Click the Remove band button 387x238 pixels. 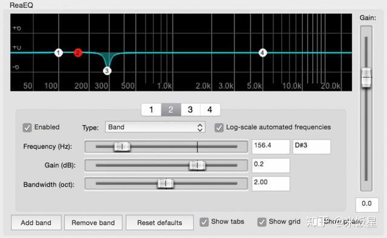coord(93,222)
